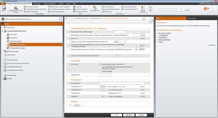Click Erinnerungen ansehen in ribbon
The width and height of the screenshot is (218, 118).
click(x=31, y=7)
